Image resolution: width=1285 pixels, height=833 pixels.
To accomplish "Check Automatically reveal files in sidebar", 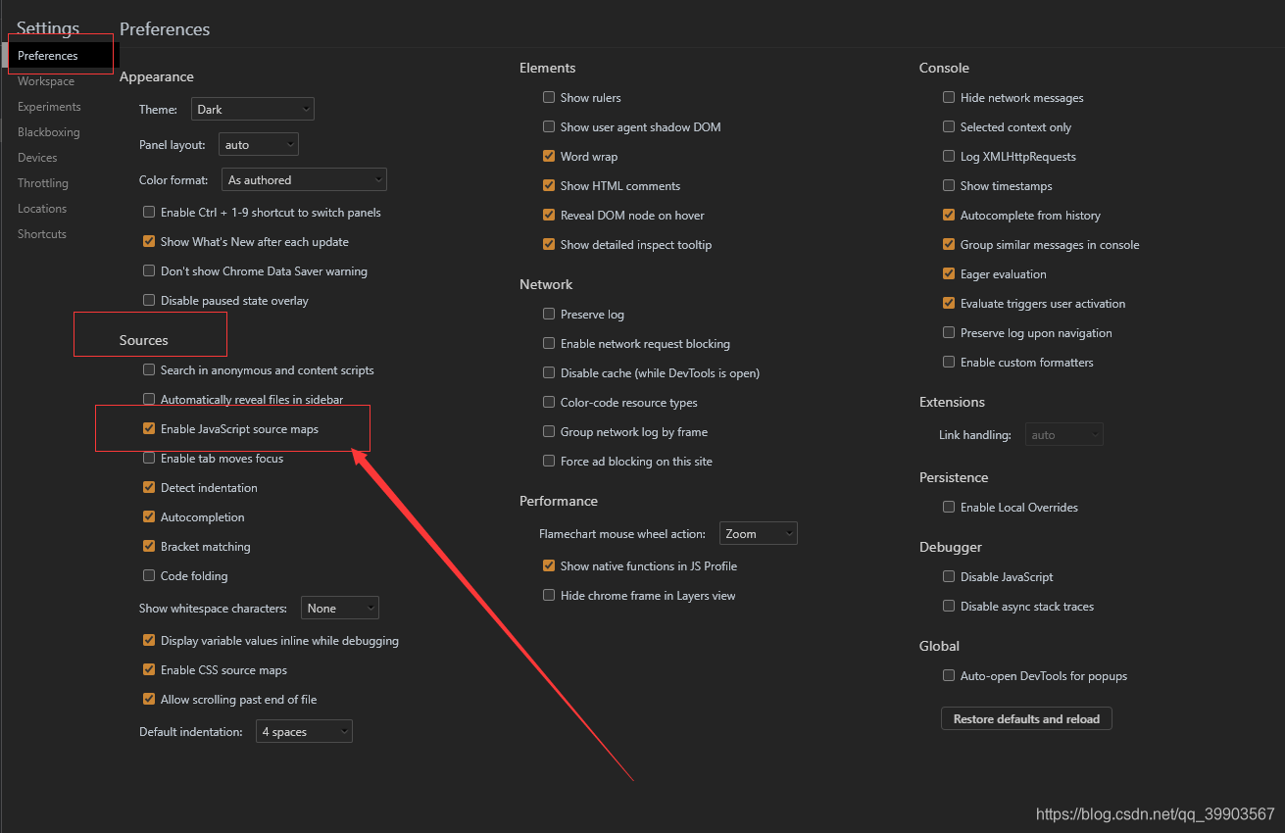I will [x=149, y=399].
